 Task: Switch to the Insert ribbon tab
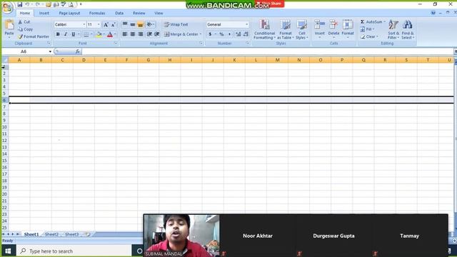point(44,13)
